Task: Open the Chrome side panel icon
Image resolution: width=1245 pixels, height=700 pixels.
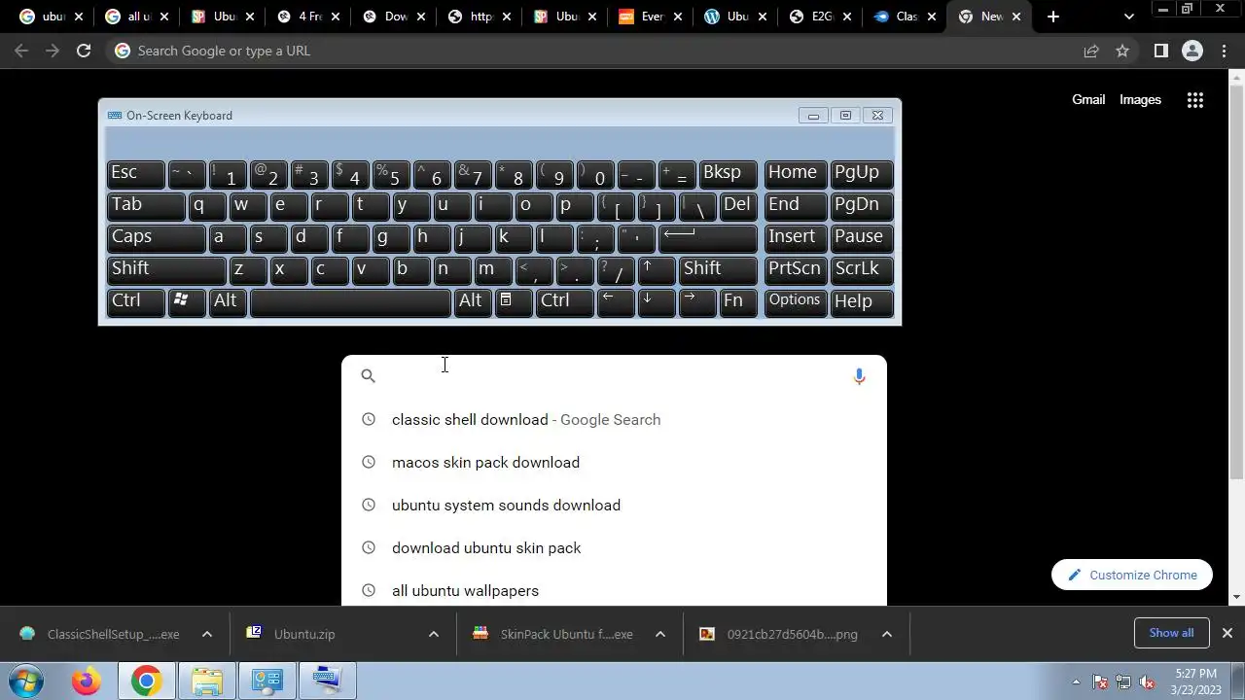Action: coord(1160,51)
